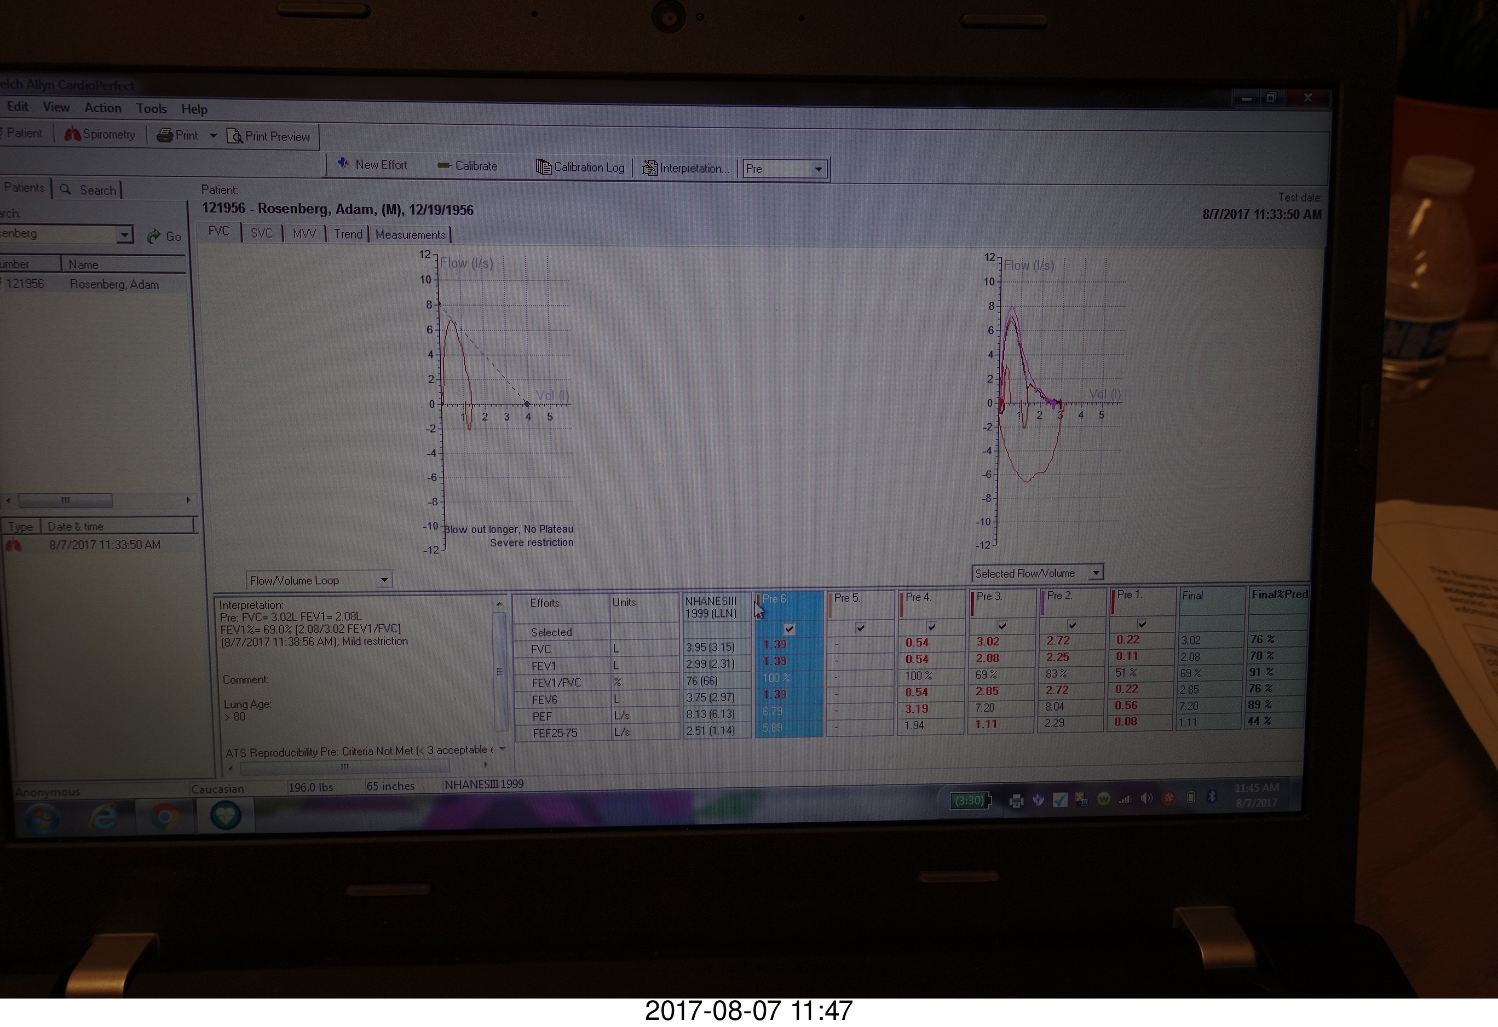Toggle the Pre 4 selected checkbox
This screenshot has width=1498, height=1027.
[931, 626]
